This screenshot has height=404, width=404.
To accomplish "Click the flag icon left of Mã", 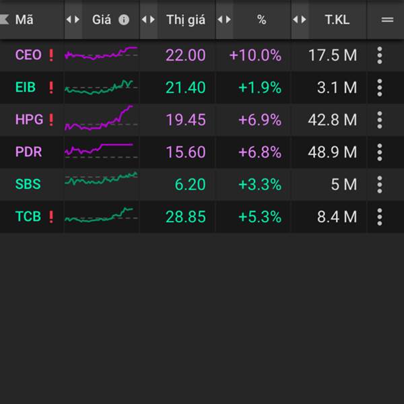I will click(5, 20).
